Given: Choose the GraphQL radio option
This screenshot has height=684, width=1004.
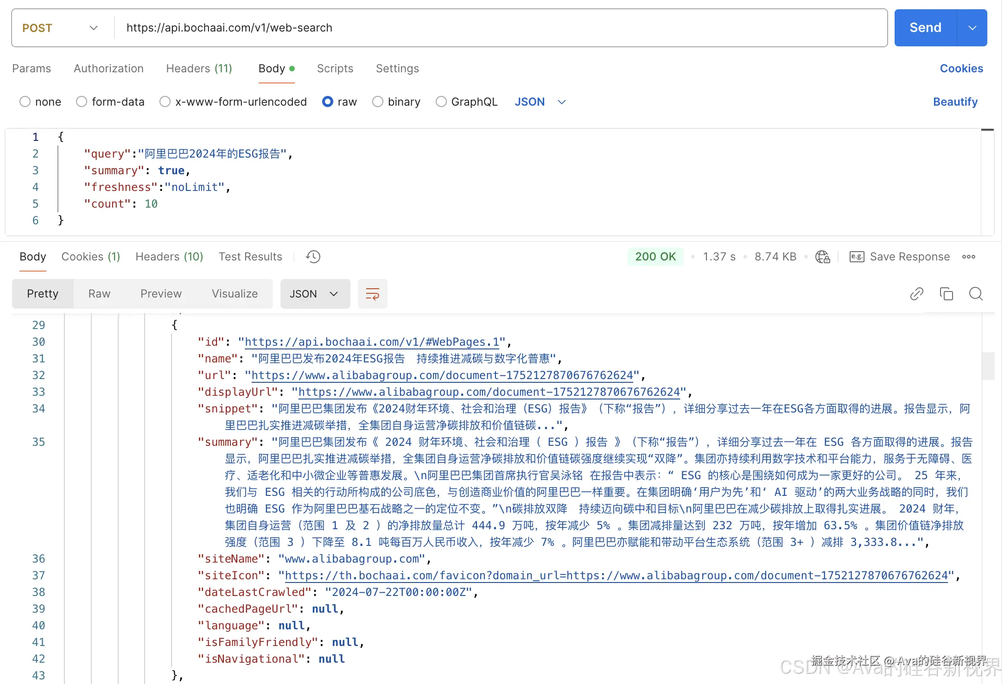Looking at the screenshot, I should pyautogui.click(x=441, y=101).
